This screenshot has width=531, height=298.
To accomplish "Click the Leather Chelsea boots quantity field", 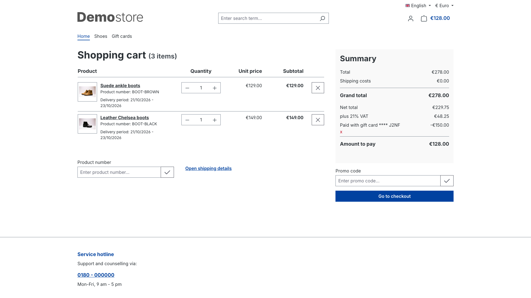I will click(201, 120).
